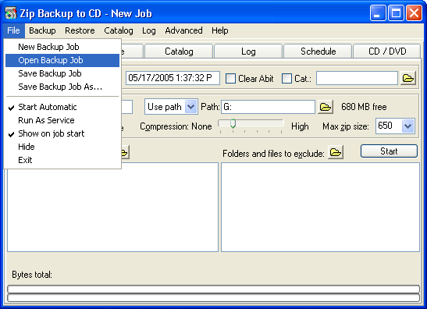427x309 pixels.
Task: Choose New Backup Job from File menu
Action: click(62, 47)
